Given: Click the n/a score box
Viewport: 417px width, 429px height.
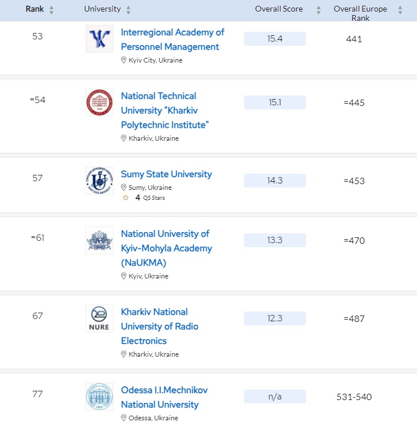Looking at the screenshot, I should (x=275, y=397).
